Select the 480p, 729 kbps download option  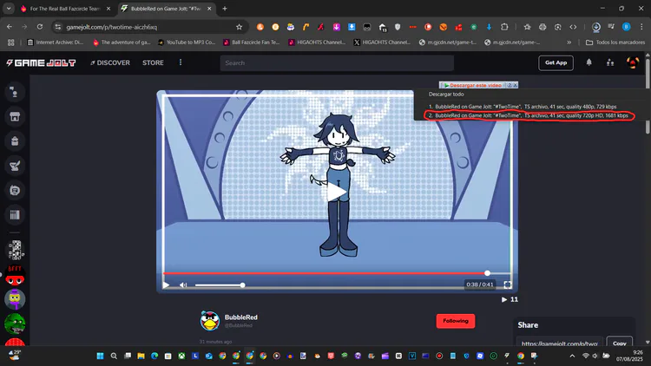click(523, 107)
